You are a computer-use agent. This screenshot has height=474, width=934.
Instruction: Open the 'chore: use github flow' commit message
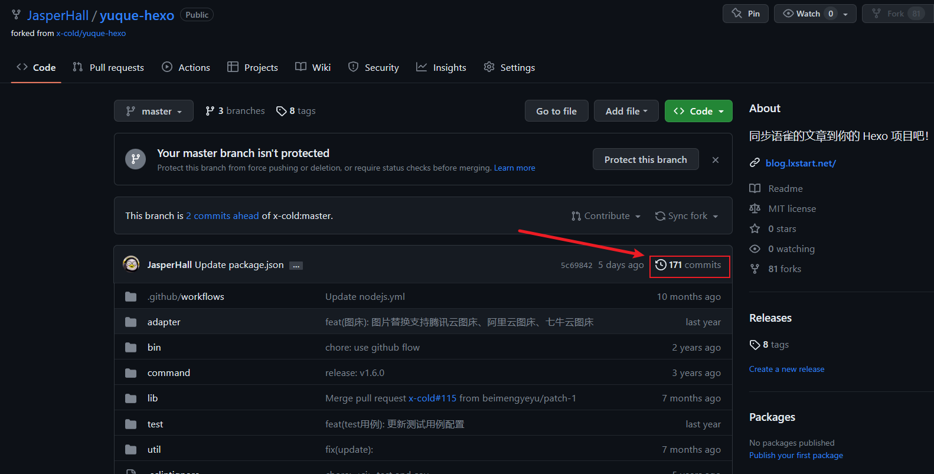(373, 348)
